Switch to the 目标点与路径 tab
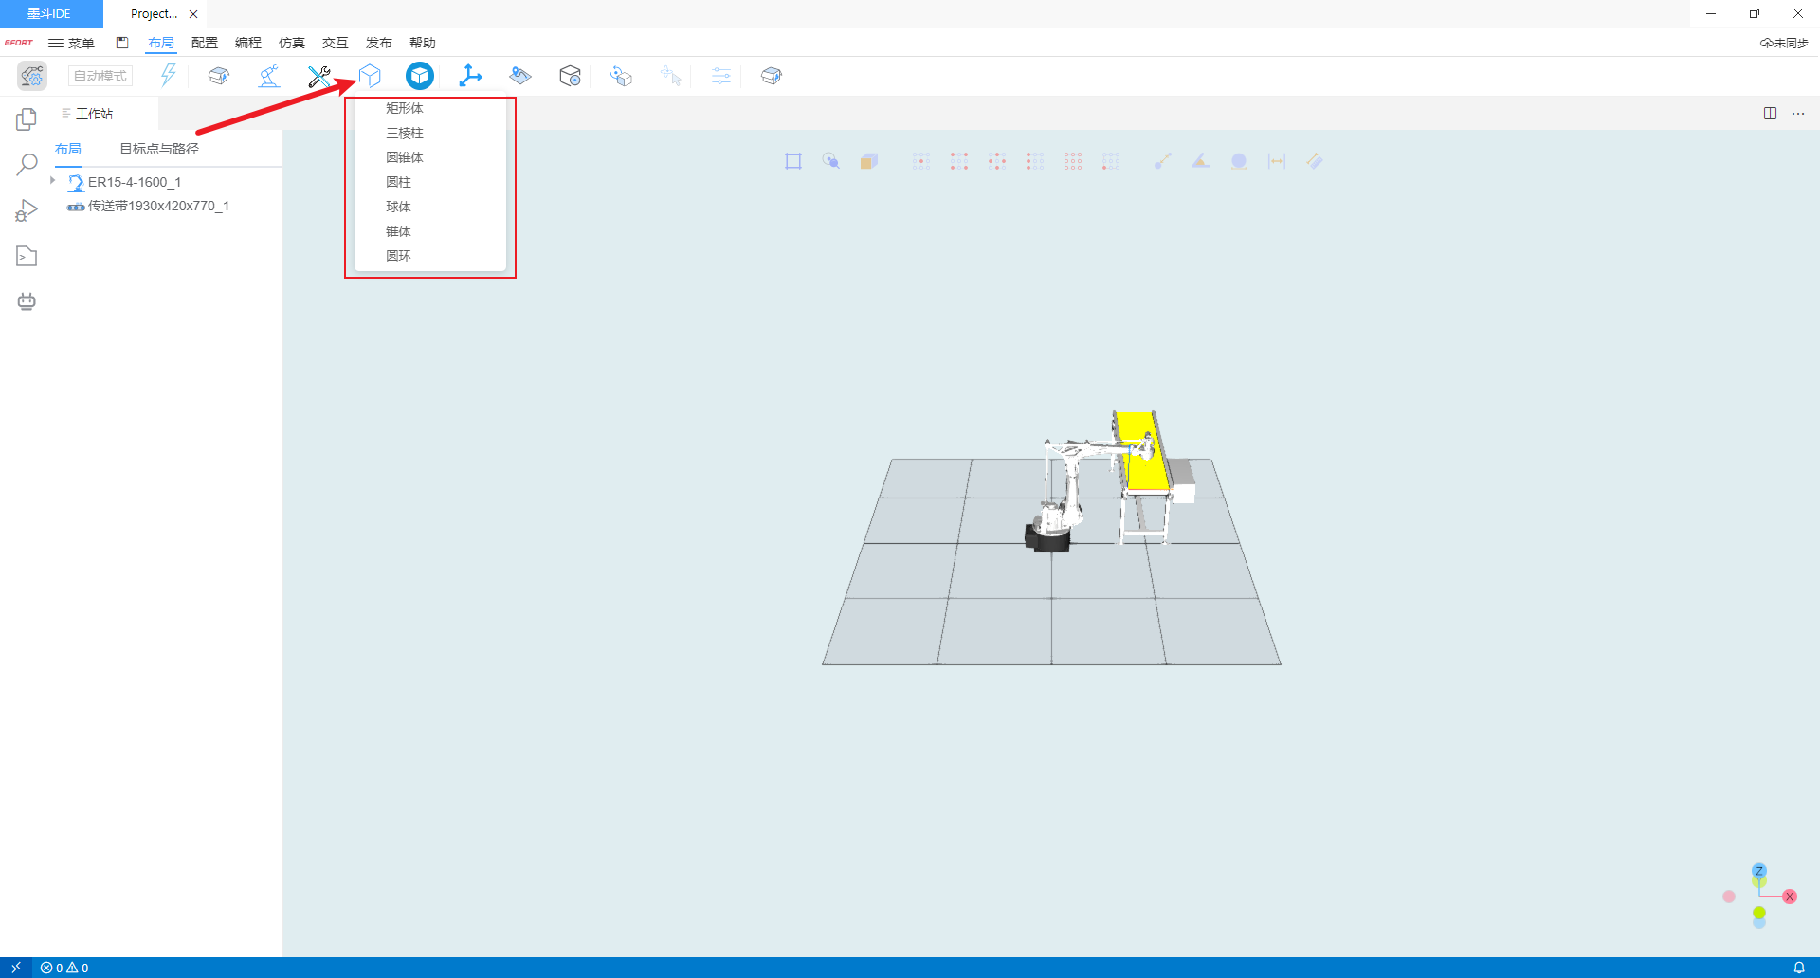The height and width of the screenshot is (978, 1820). coord(159,149)
